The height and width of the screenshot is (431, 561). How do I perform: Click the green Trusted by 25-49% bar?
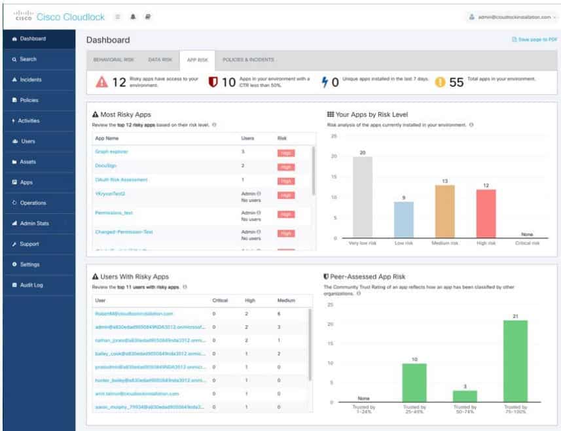coord(414,383)
